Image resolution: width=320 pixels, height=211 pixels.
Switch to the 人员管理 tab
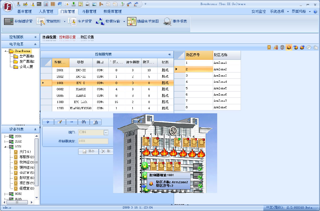click(46, 12)
